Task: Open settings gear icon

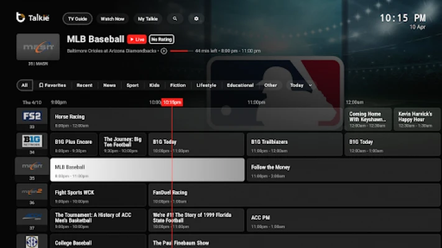Action: (x=196, y=19)
